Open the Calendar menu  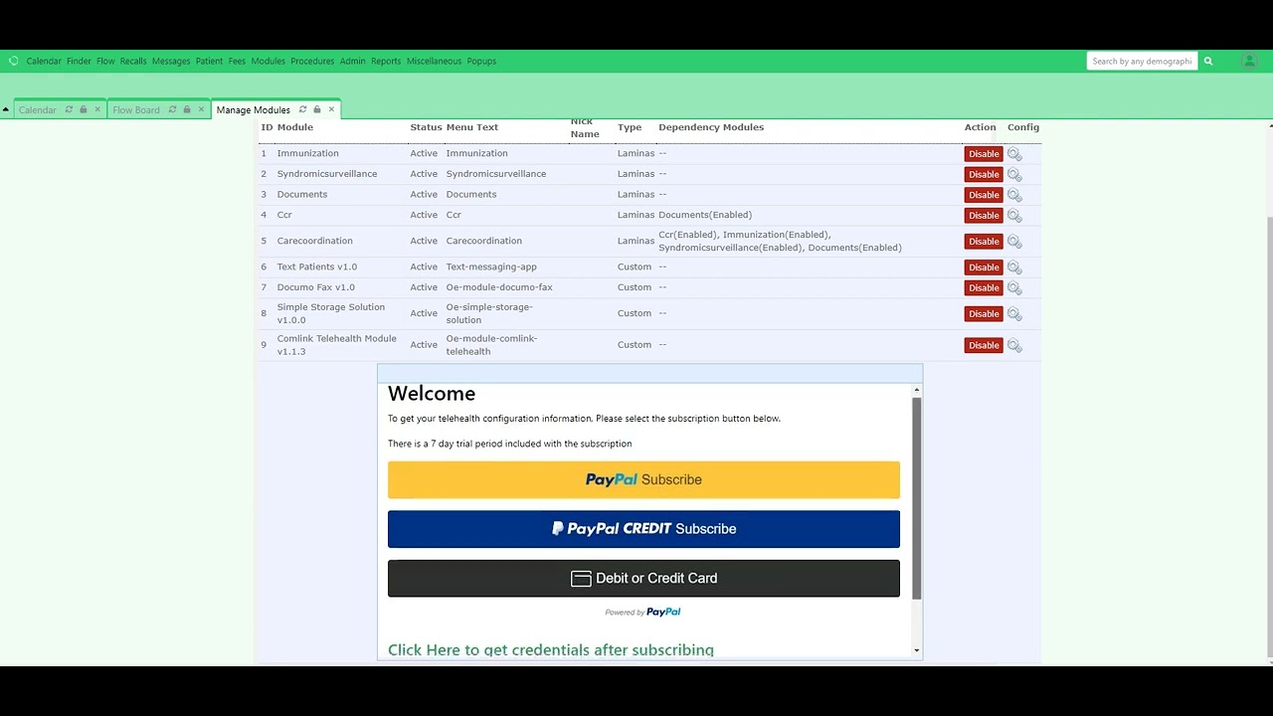pos(44,61)
